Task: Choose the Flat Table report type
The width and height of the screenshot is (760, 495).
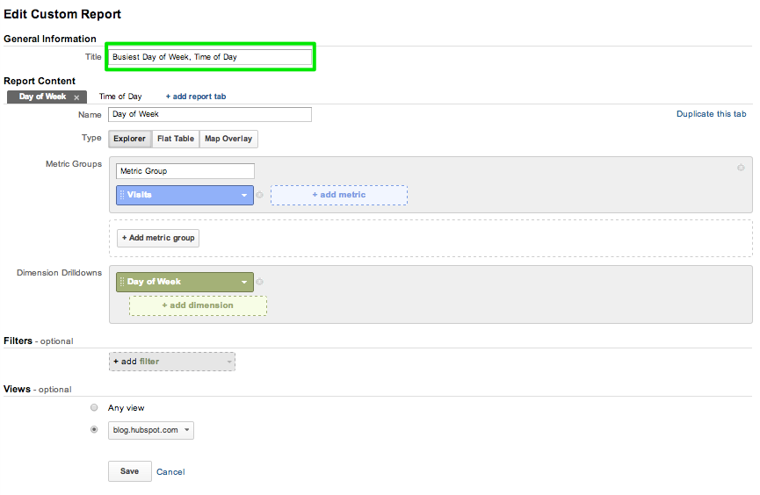Action: [x=176, y=139]
